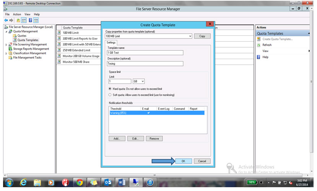Click the icon beside 200 MB Limit Reports to User
This screenshot has height=191, width=317.
(x=59, y=39)
